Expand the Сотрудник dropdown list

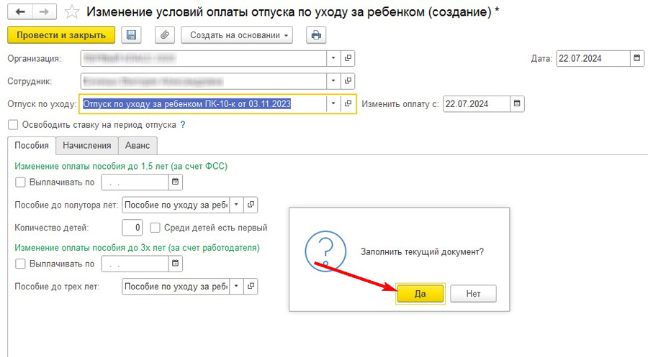coord(333,80)
